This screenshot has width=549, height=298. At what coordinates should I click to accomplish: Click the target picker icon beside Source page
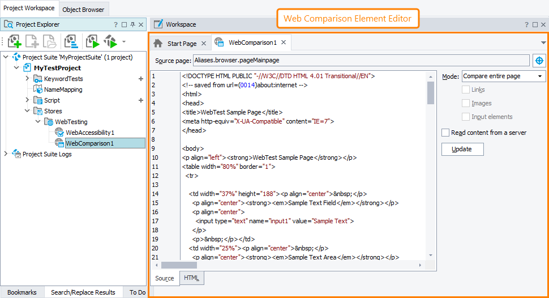pyautogui.click(x=539, y=60)
